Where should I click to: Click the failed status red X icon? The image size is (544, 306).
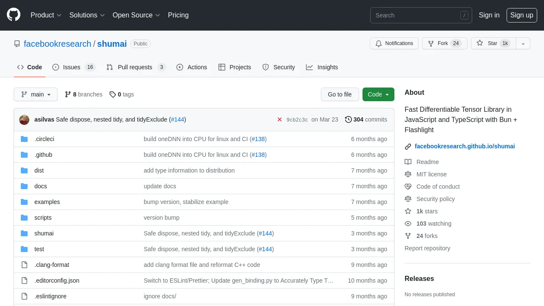click(x=280, y=119)
